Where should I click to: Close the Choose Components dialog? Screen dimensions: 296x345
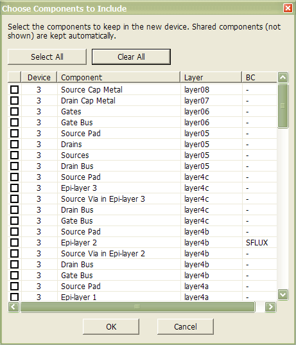(x=288, y=8)
